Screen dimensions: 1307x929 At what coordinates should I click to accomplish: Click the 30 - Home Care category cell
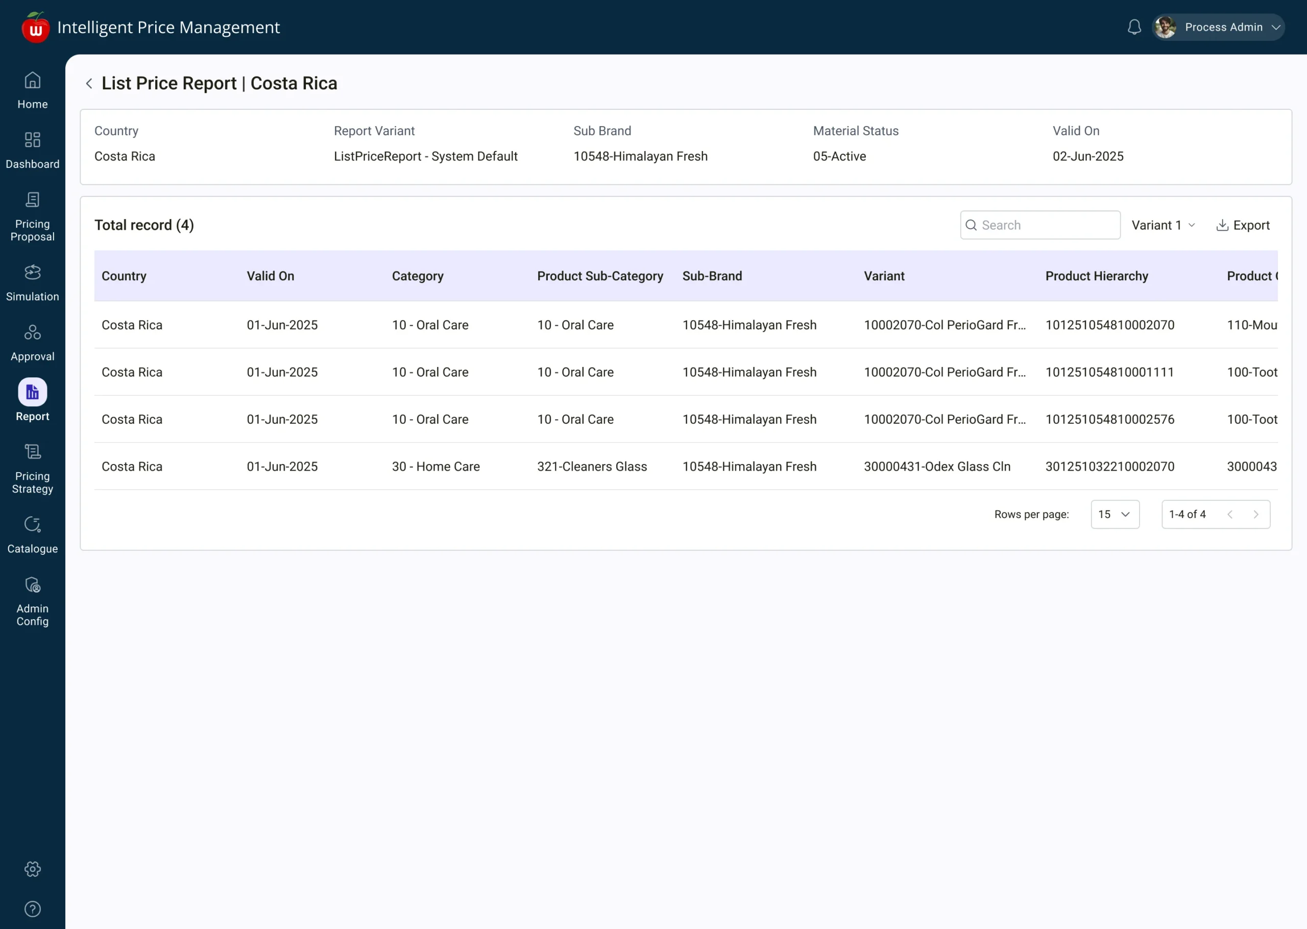tap(436, 467)
